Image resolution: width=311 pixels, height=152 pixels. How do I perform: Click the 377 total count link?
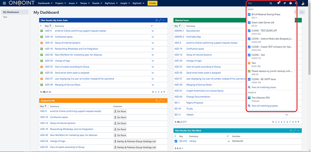[185, 122]
